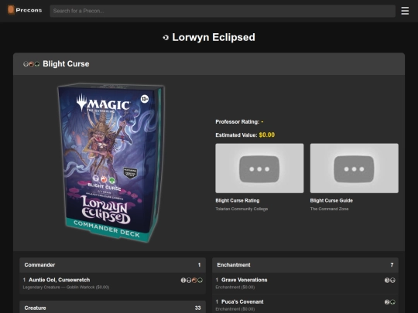Image resolution: width=418 pixels, height=313 pixels.
Task: Focus the Search for a Precon field
Action: [223, 11]
